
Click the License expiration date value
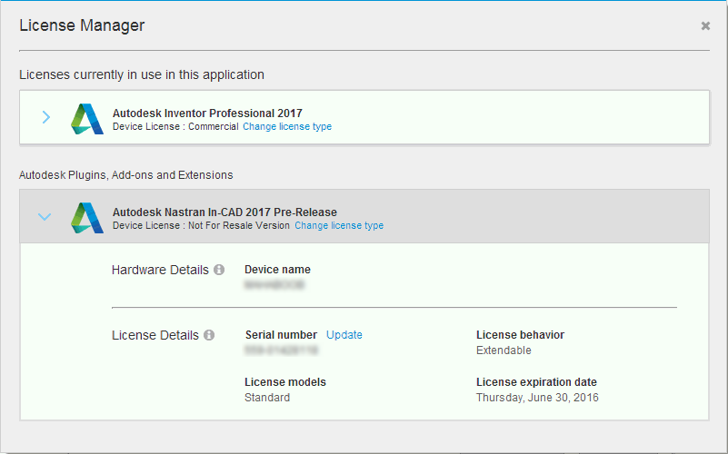537,398
